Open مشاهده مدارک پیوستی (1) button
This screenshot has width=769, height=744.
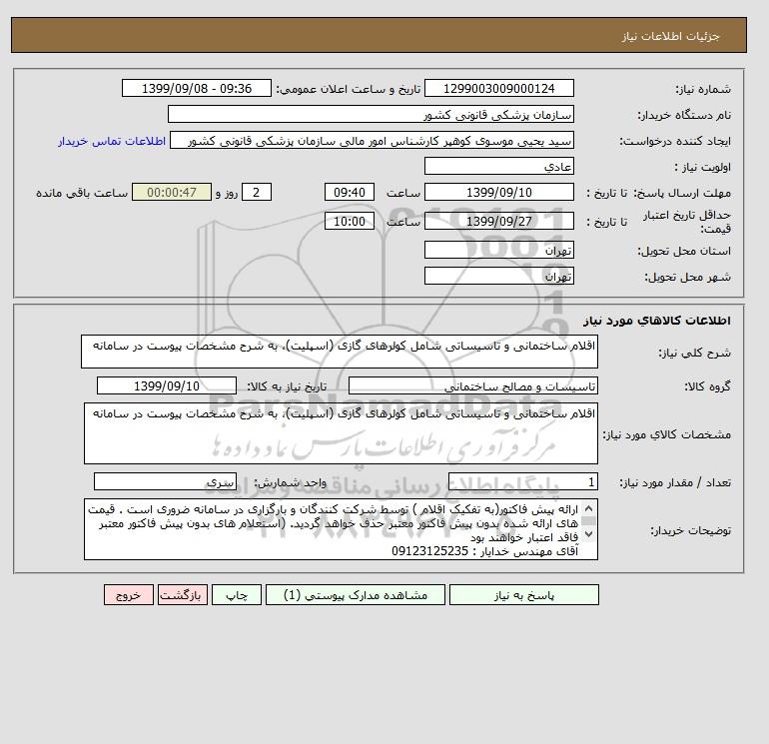356,595
